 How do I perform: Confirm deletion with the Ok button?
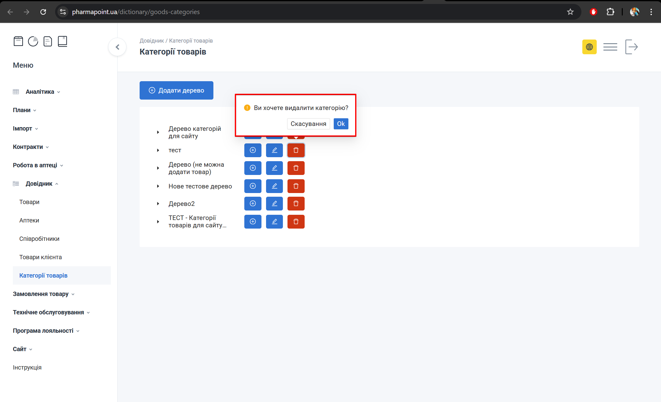(340, 124)
